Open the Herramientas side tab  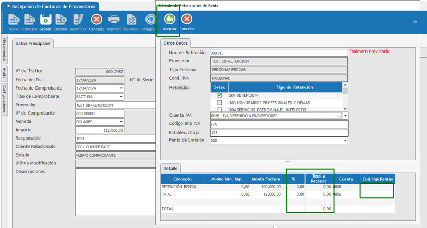[4, 49]
